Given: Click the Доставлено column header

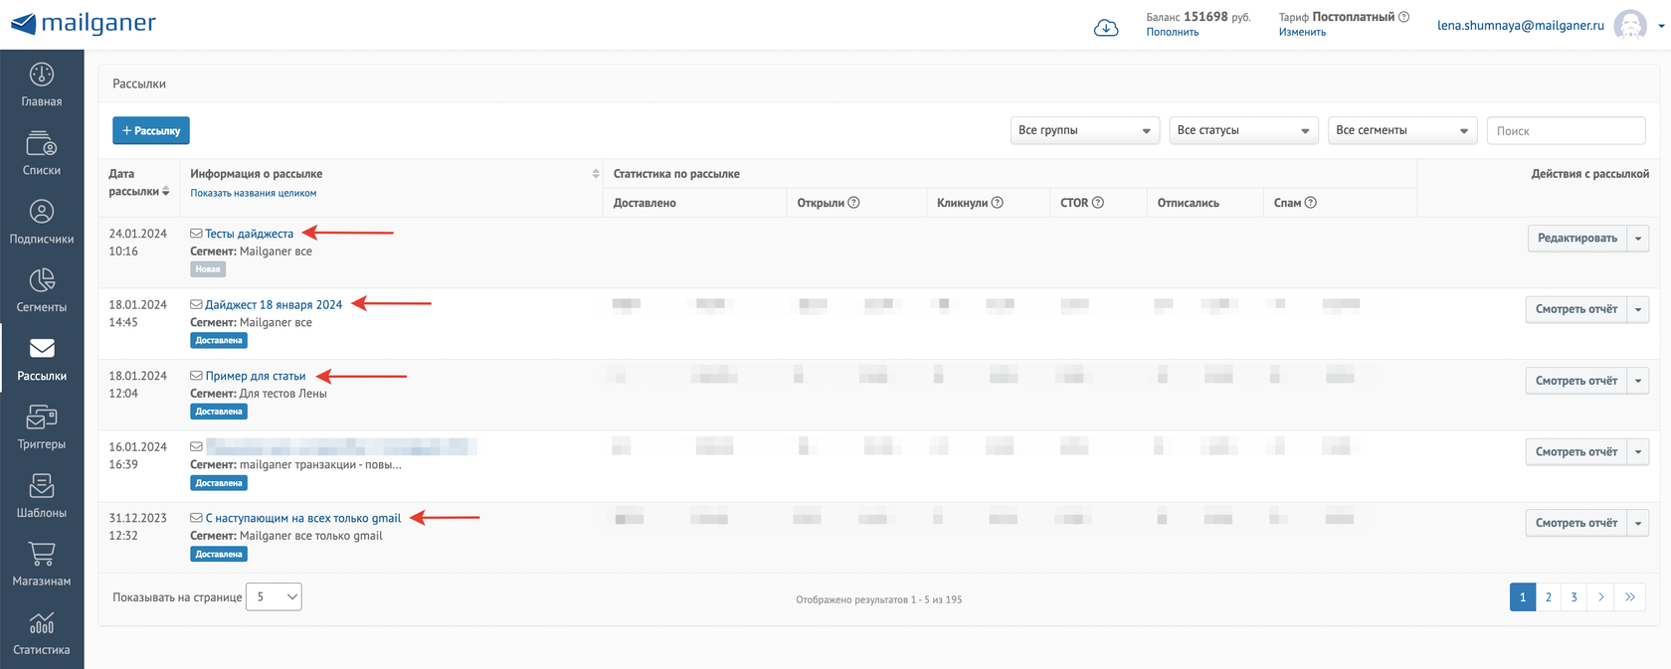Looking at the screenshot, I should click(x=645, y=203).
